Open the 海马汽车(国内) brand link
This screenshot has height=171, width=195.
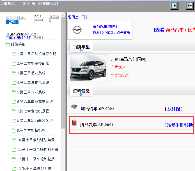(x=105, y=26)
